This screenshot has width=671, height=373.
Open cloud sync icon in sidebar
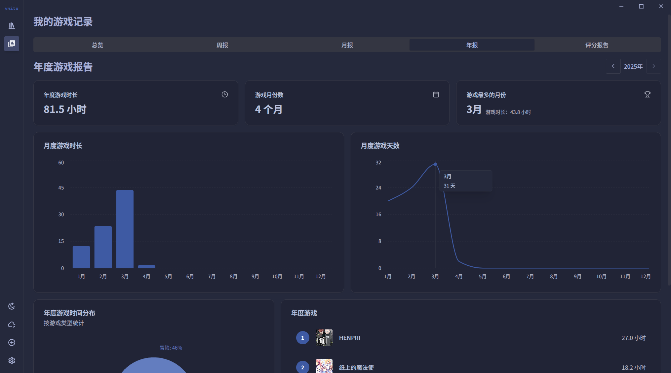(12, 324)
